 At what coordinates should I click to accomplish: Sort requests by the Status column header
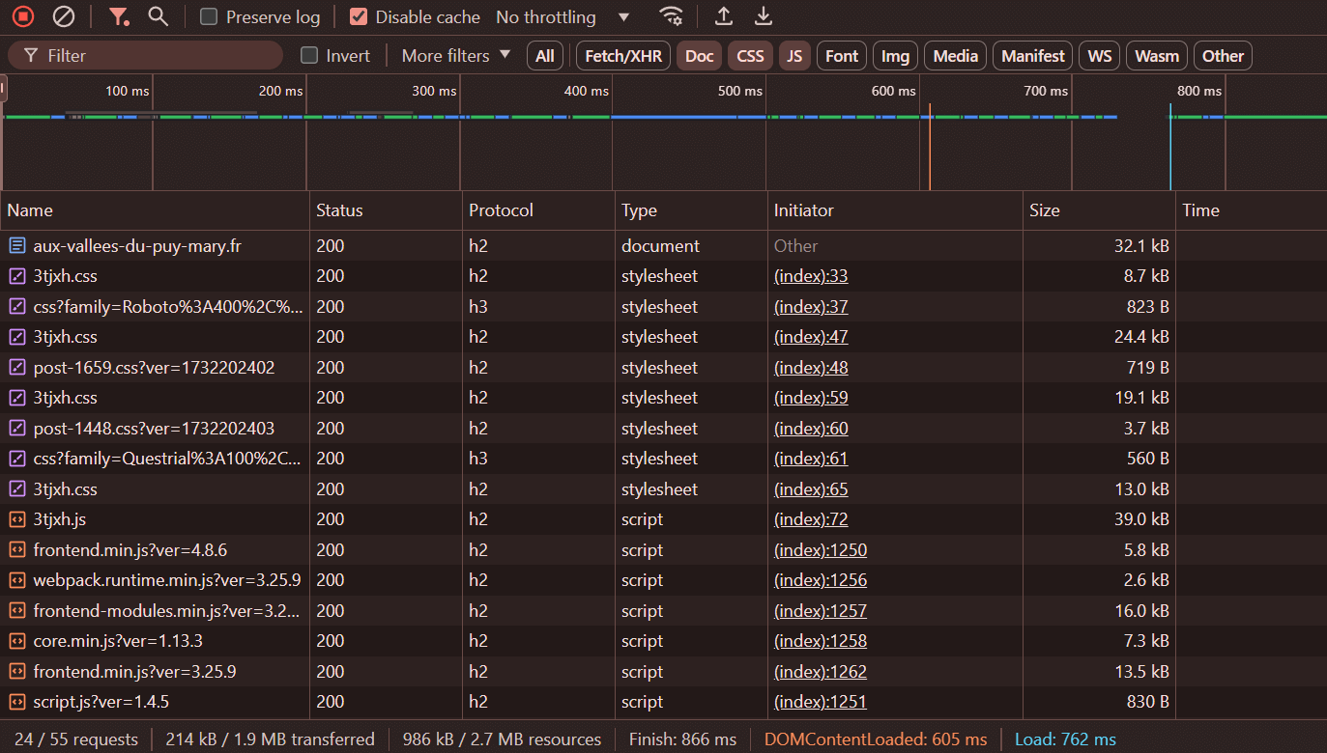point(386,210)
